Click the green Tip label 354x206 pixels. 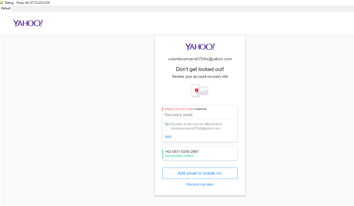(167, 124)
